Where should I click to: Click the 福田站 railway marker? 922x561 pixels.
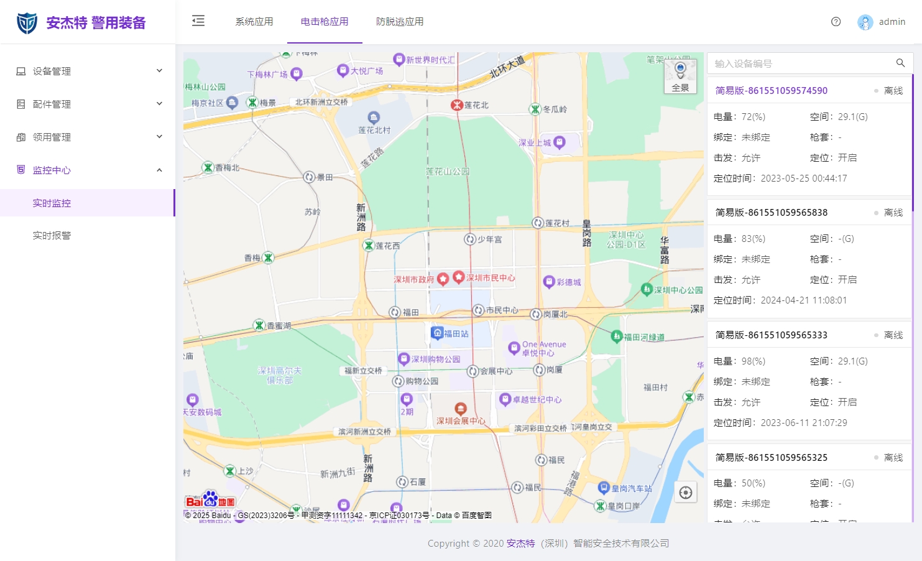coord(437,333)
